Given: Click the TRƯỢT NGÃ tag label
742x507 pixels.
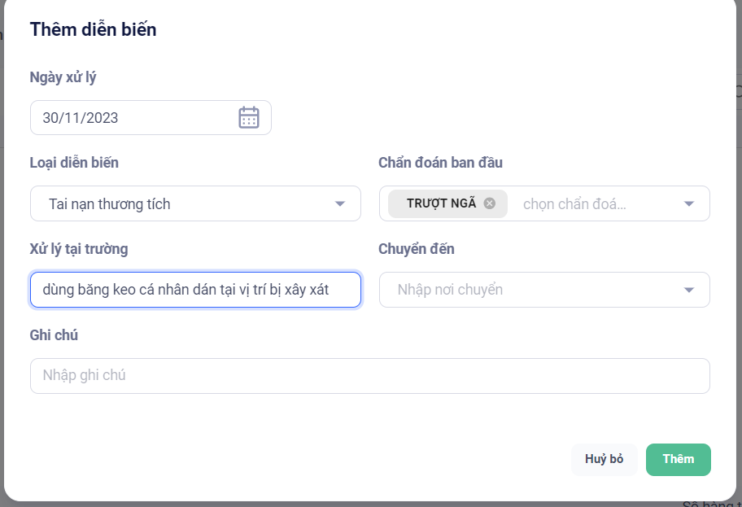Looking at the screenshot, I should pyautogui.click(x=441, y=203).
